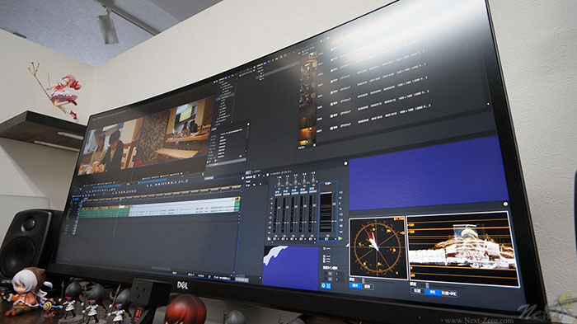Image resolution: width=577 pixels, height=324 pixels.
Task: Click the round knob under the master meter
Action: [326, 239]
